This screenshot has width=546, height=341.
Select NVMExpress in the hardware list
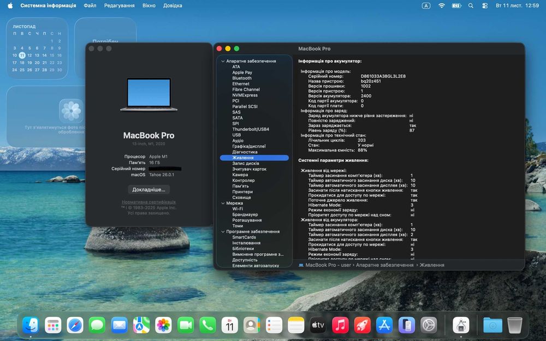click(245, 95)
